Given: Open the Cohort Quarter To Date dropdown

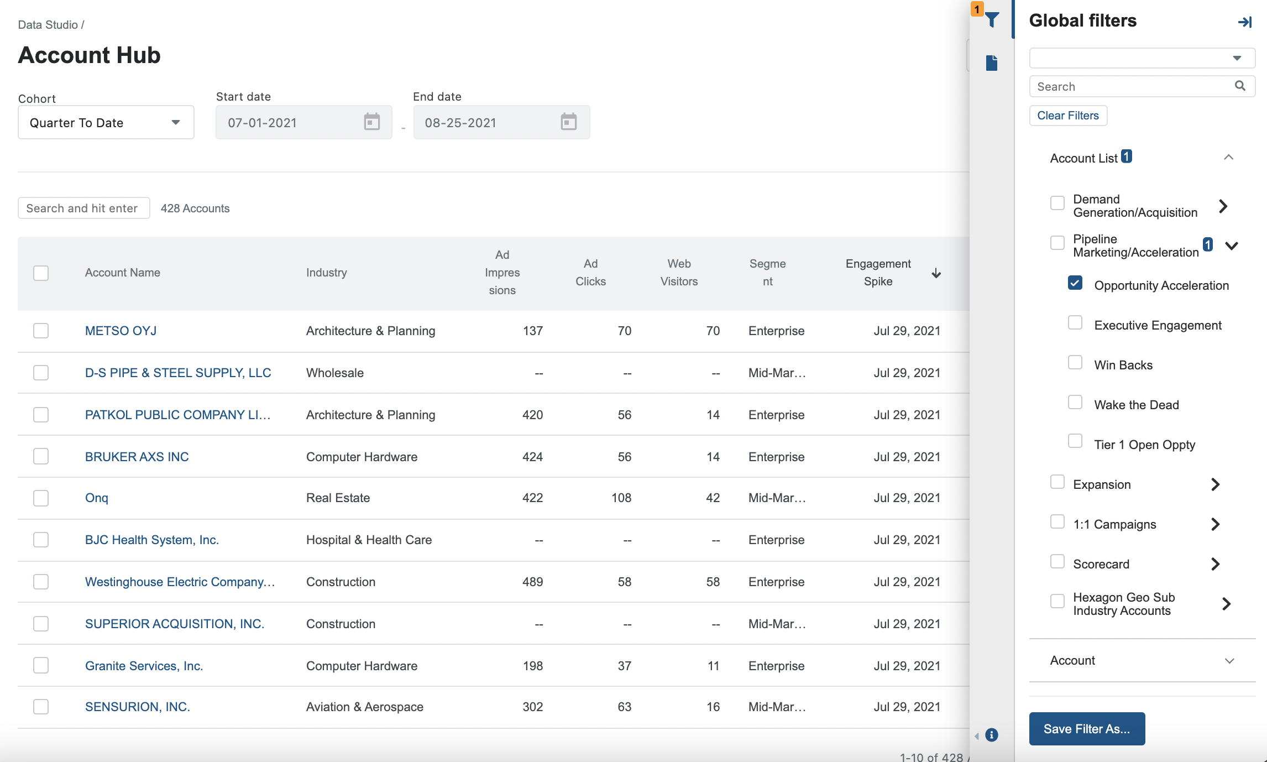Looking at the screenshot, I should [x=106, y=122].
